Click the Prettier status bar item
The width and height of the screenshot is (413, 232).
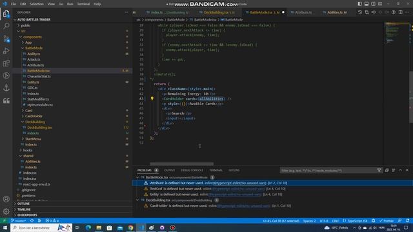click(x=387, y=220)
